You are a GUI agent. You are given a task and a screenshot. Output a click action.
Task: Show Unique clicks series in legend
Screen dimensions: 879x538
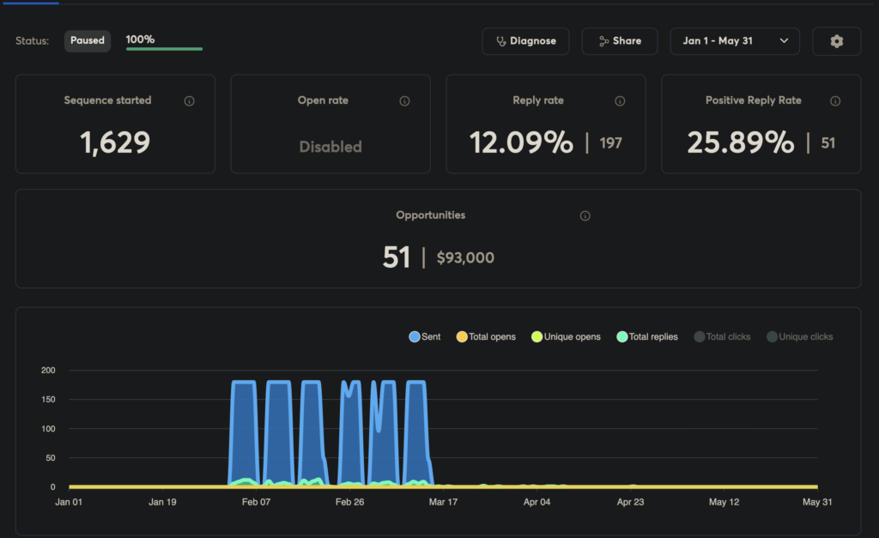(799, 337)
